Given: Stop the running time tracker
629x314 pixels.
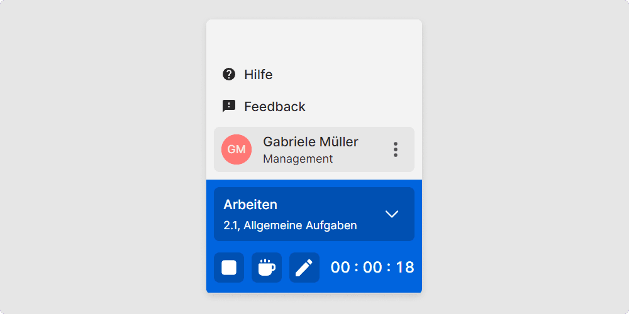Looking at the screenshot, I should pyautogui.click(x=229, y=267).
